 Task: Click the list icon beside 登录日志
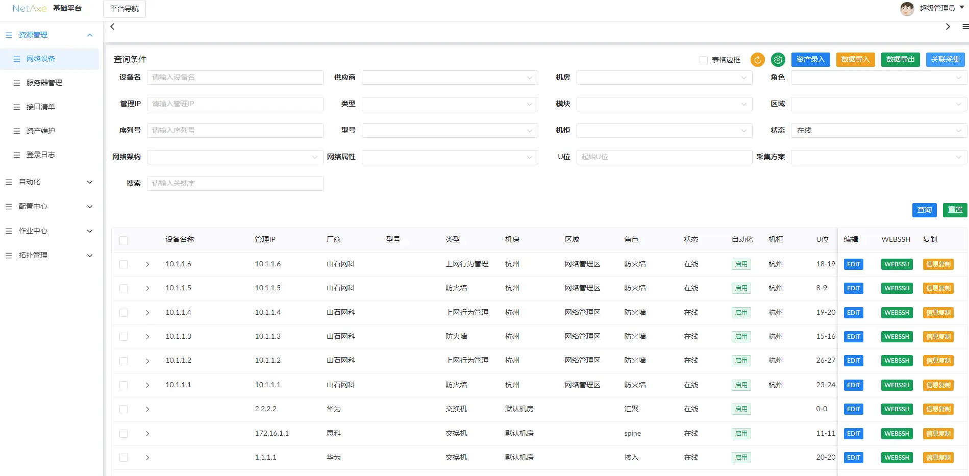17,155
